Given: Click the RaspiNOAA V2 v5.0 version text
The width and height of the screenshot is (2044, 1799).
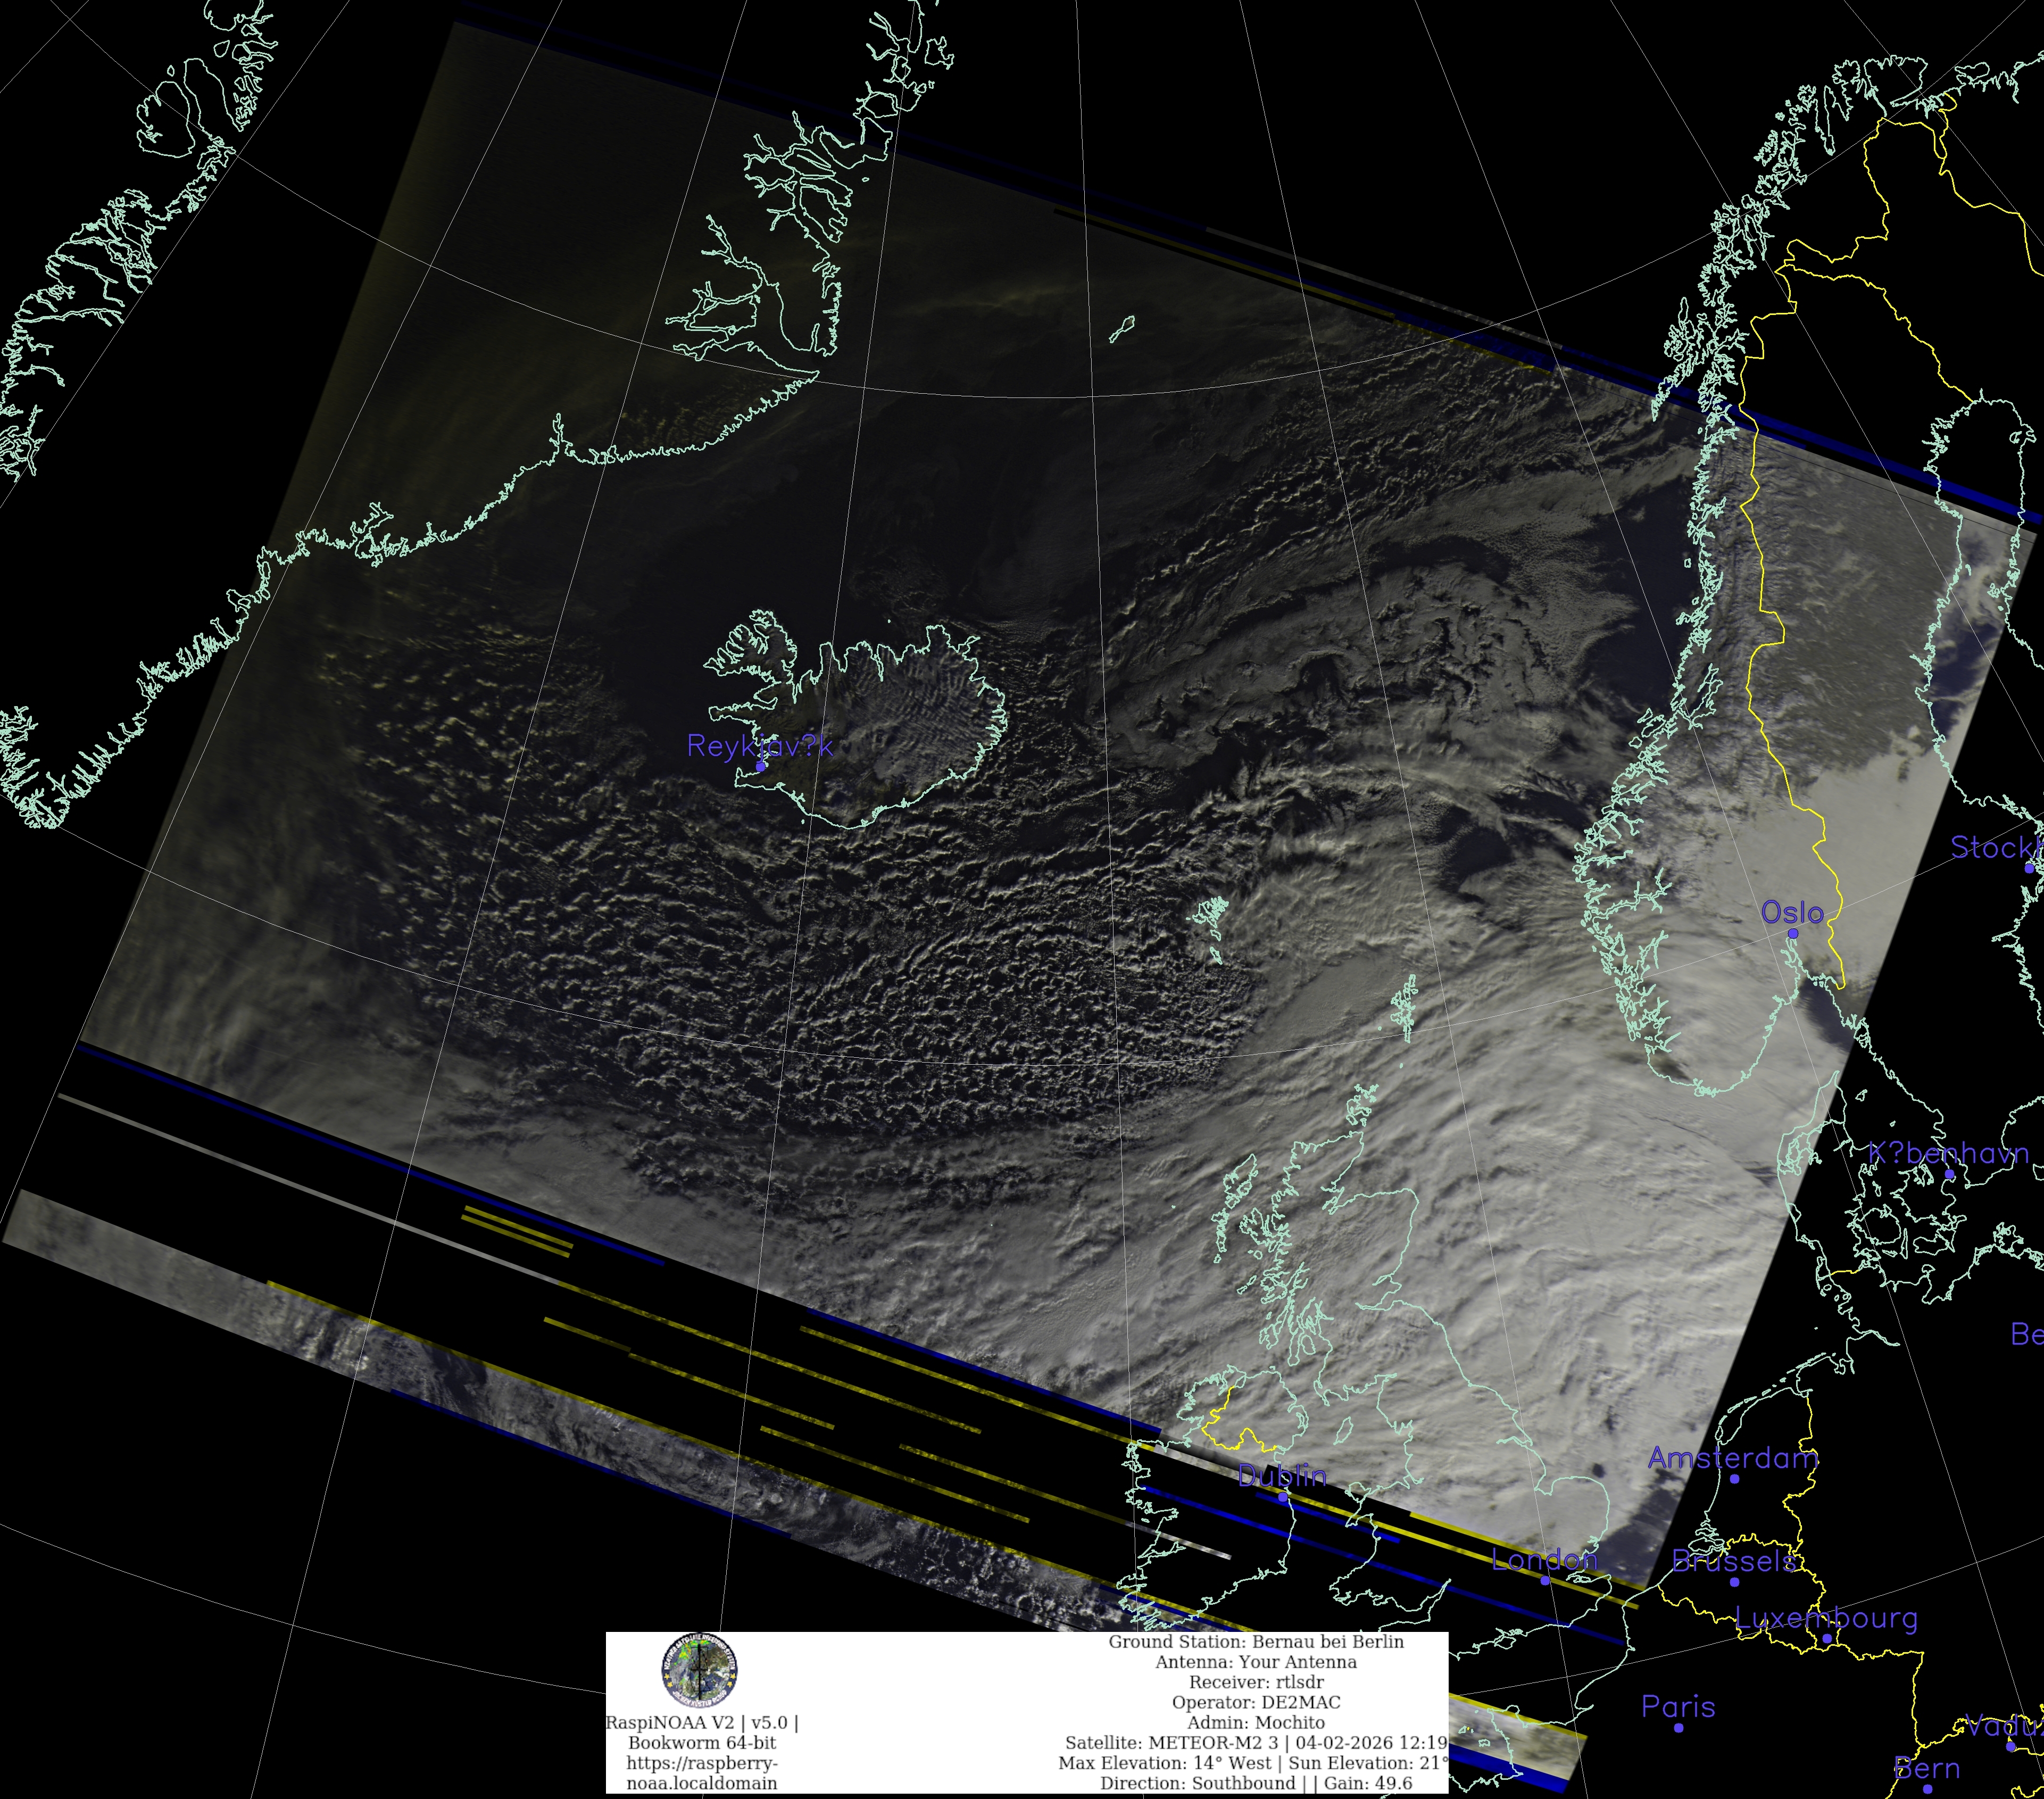Looking at the screenshot, I should [701, 1723].
